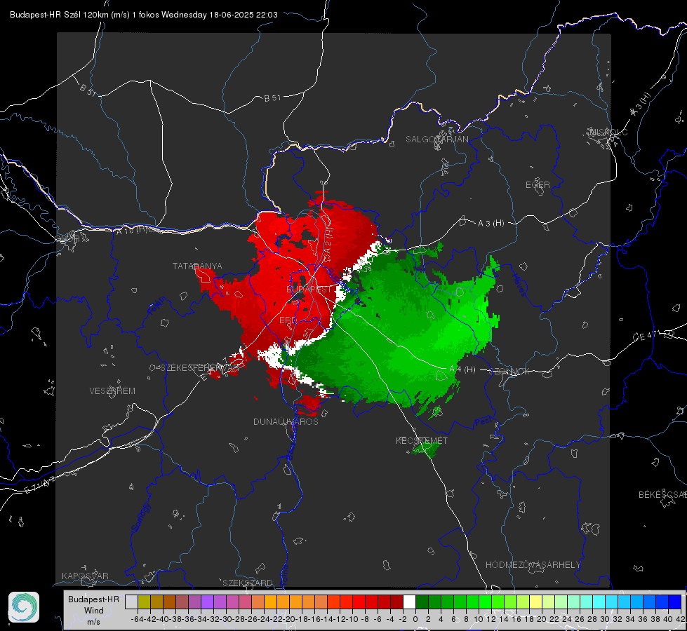The height and width of the screenshot is (631, 687).
Task: Click the HODMEZOVASARHELY city label
Action: coord(533,565)
